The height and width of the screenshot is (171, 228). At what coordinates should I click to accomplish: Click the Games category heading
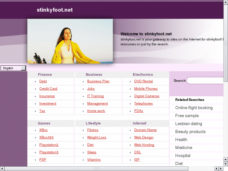click(44, 123)
